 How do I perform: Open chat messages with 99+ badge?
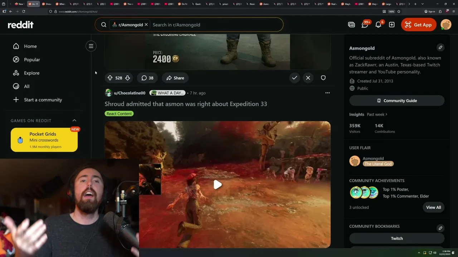point(365,25)
